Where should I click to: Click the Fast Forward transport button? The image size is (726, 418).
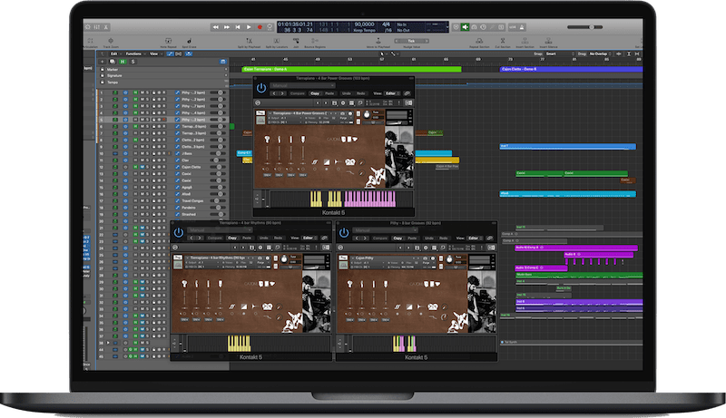coord(227,27)
